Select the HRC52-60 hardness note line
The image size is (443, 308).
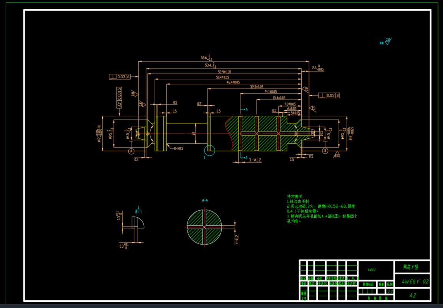[x=321, y=206]
